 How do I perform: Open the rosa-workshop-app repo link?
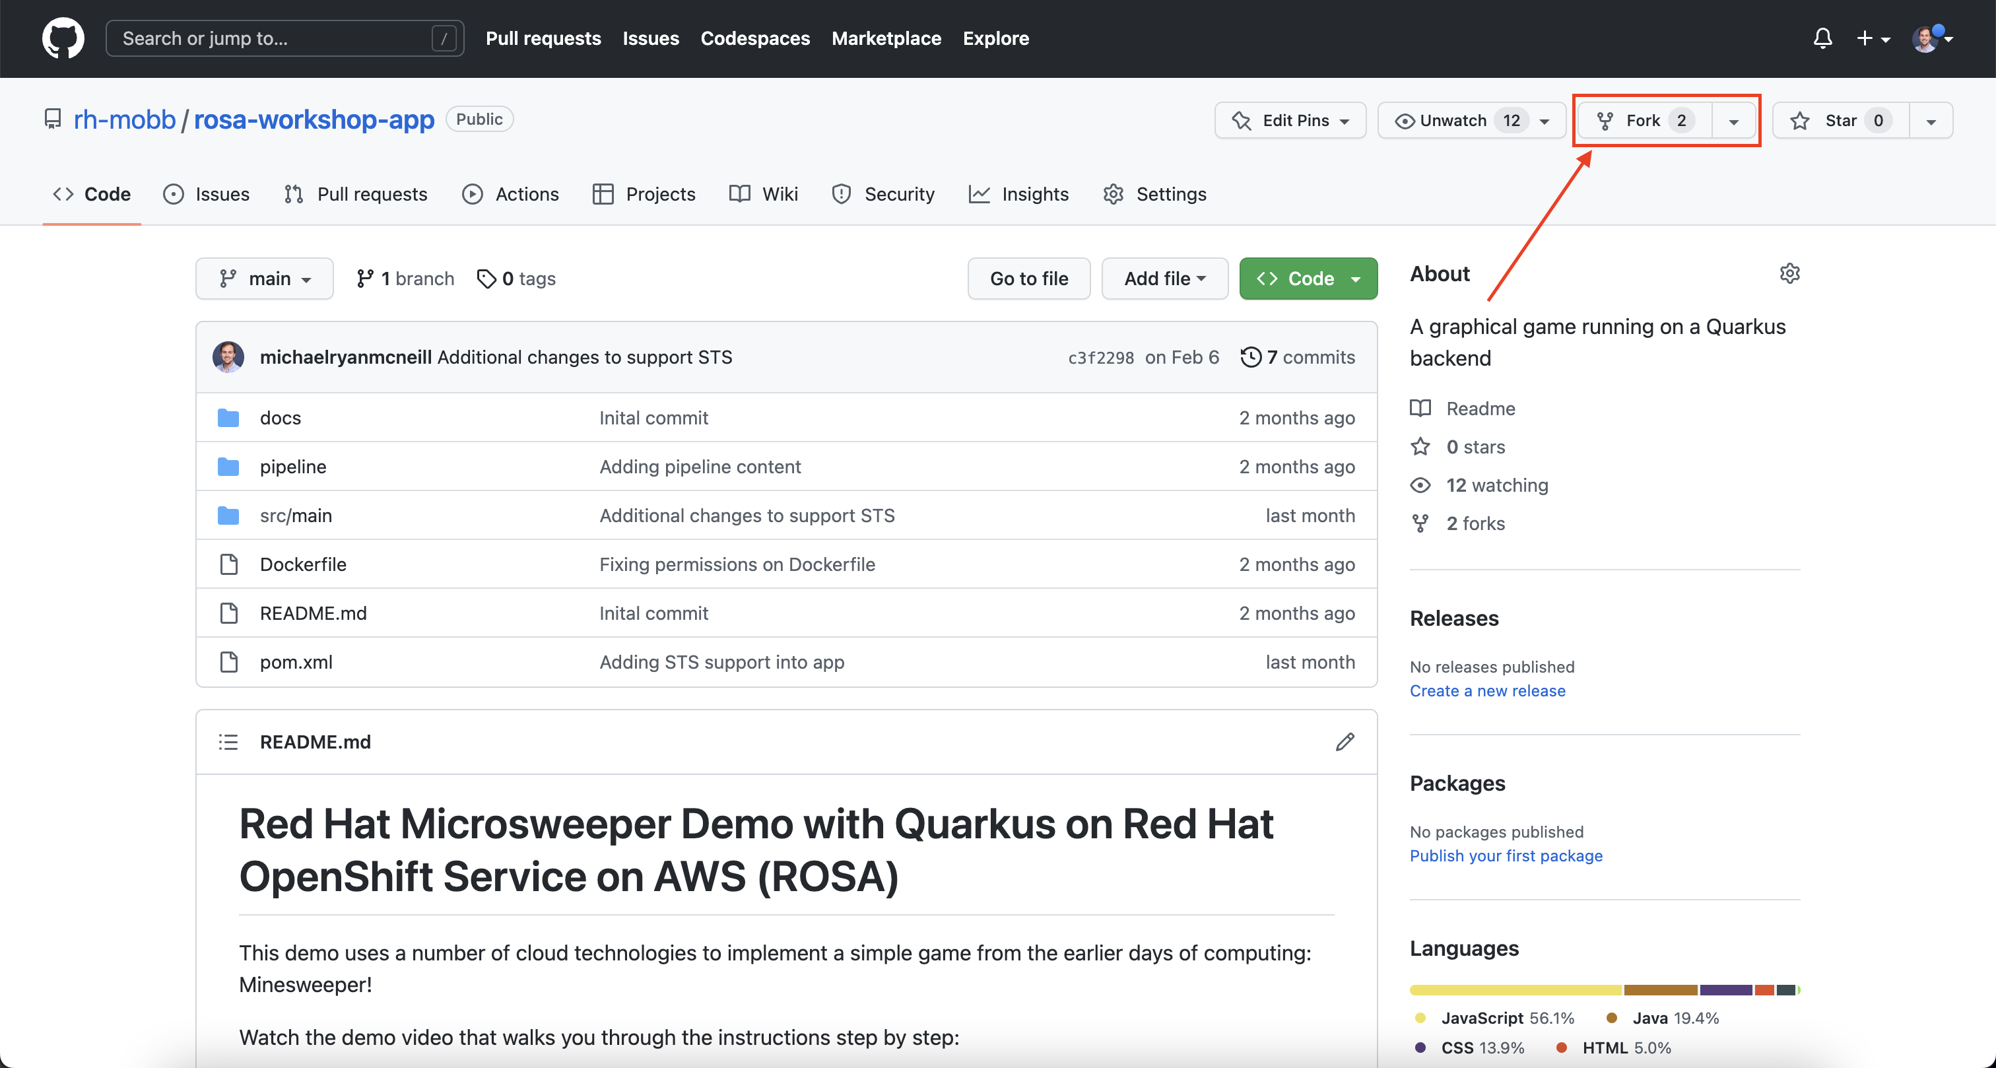[314, 119]
